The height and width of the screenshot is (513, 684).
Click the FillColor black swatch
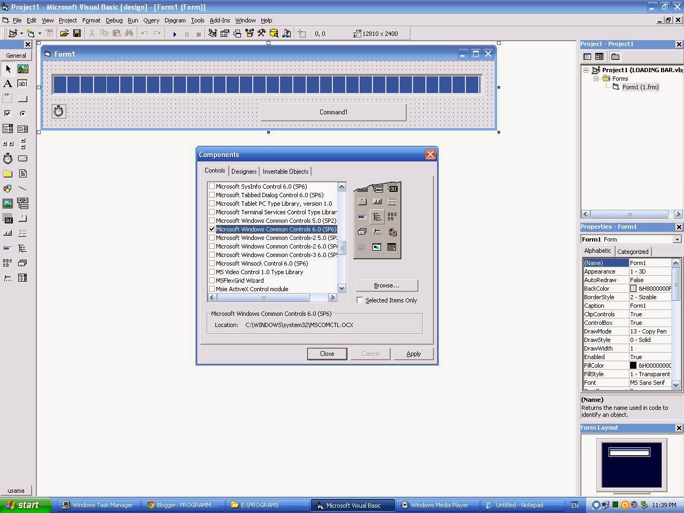coord(633,366)
